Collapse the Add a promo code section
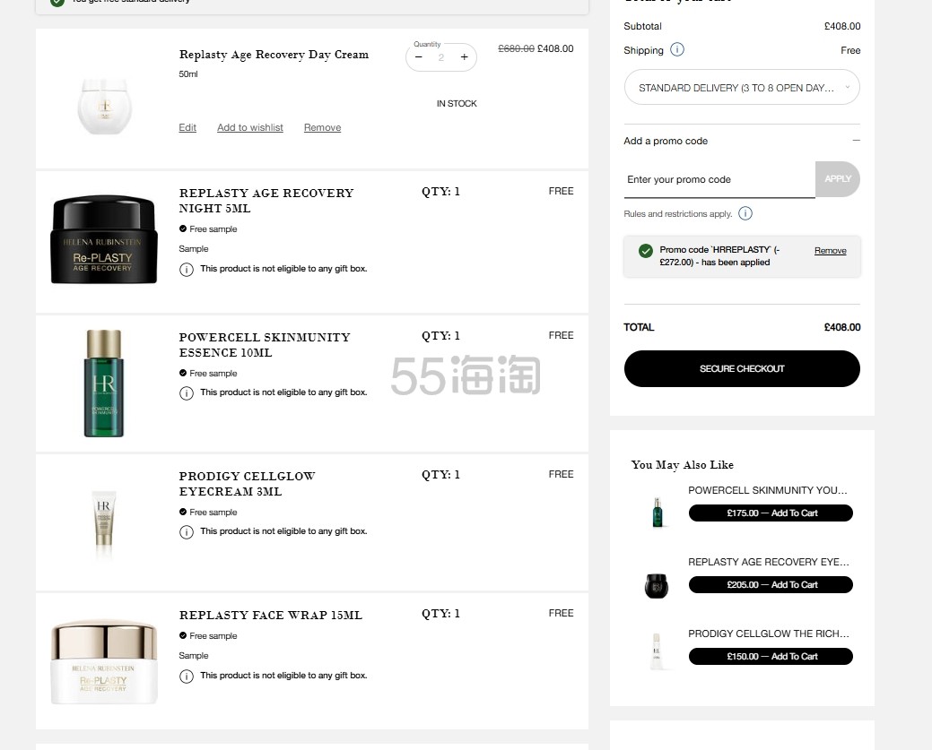932x750 pixels. tap(856, 140)
